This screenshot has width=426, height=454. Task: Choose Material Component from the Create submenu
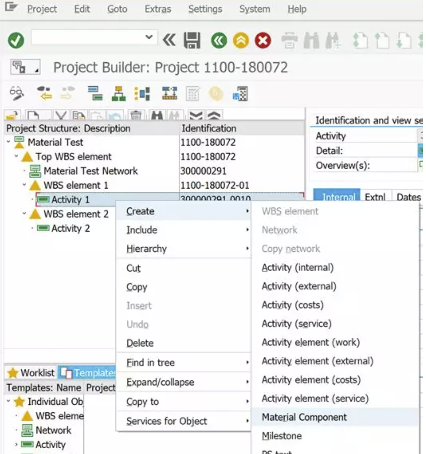305,417
